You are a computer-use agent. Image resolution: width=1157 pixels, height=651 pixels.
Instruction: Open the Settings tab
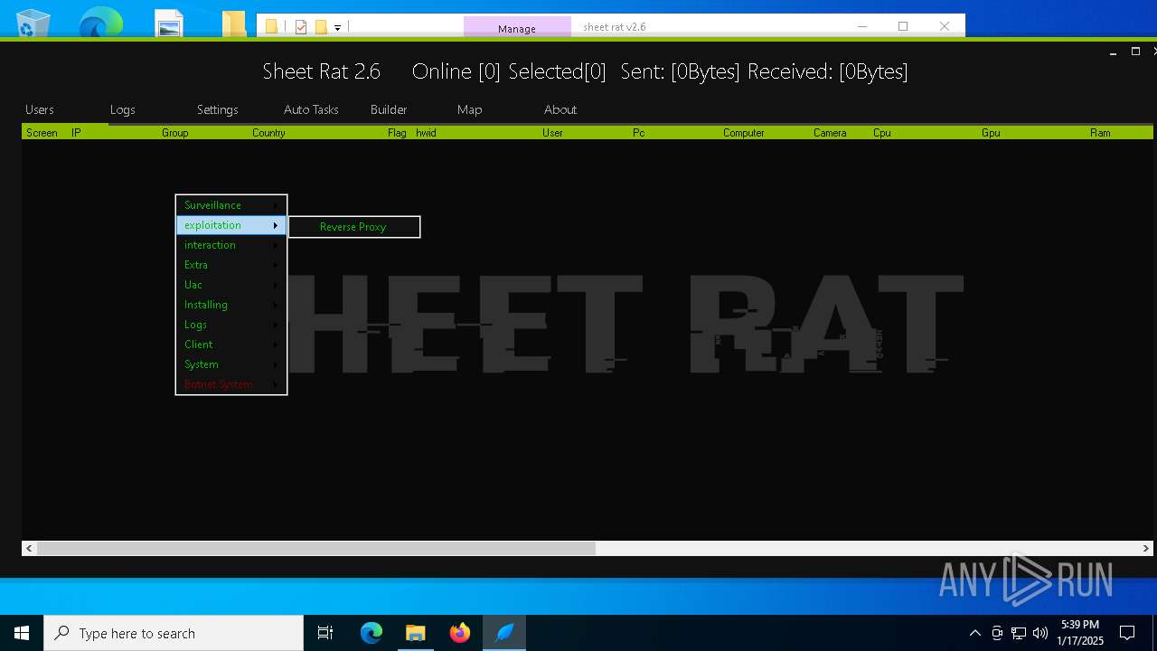pyautogui.click(x=218, y=109)
